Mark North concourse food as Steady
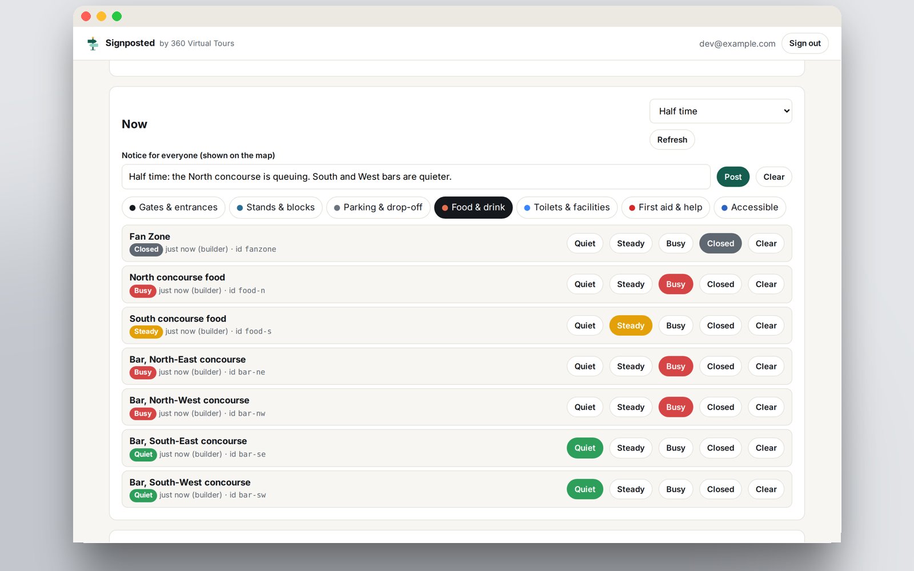This screenshot has width=914, height=571. point(631,284)
